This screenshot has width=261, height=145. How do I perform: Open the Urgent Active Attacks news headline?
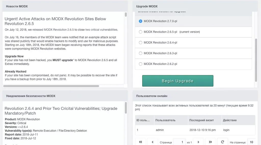pos(55,21)
